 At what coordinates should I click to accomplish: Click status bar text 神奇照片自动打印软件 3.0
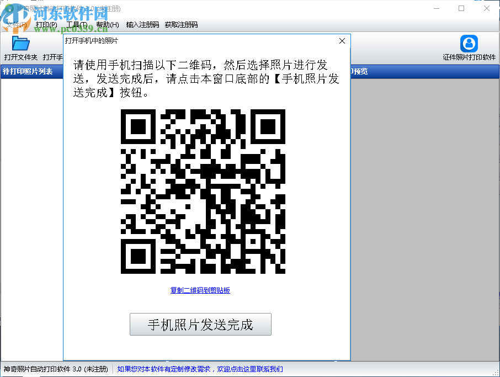pyautogui.click(x=56, y=369)
